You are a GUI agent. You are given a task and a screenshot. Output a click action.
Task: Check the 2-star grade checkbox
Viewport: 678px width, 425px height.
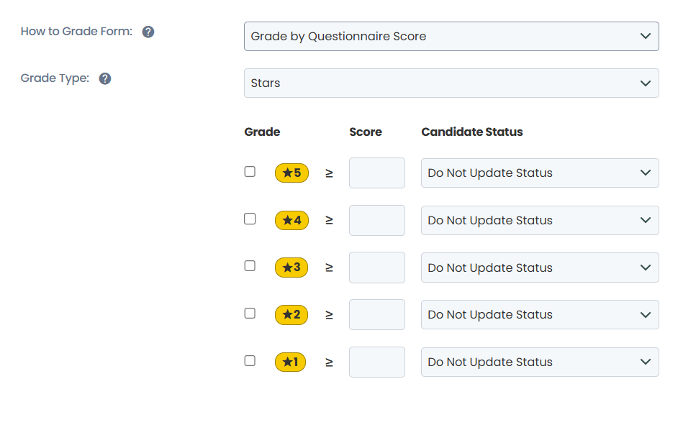[250, 313]
